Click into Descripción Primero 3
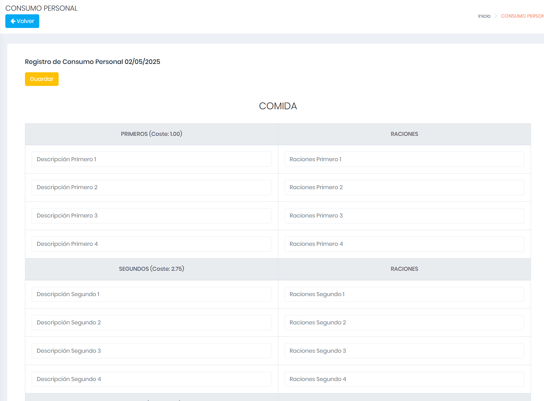This screenshot has width=544, height=401. pos(151,216)
